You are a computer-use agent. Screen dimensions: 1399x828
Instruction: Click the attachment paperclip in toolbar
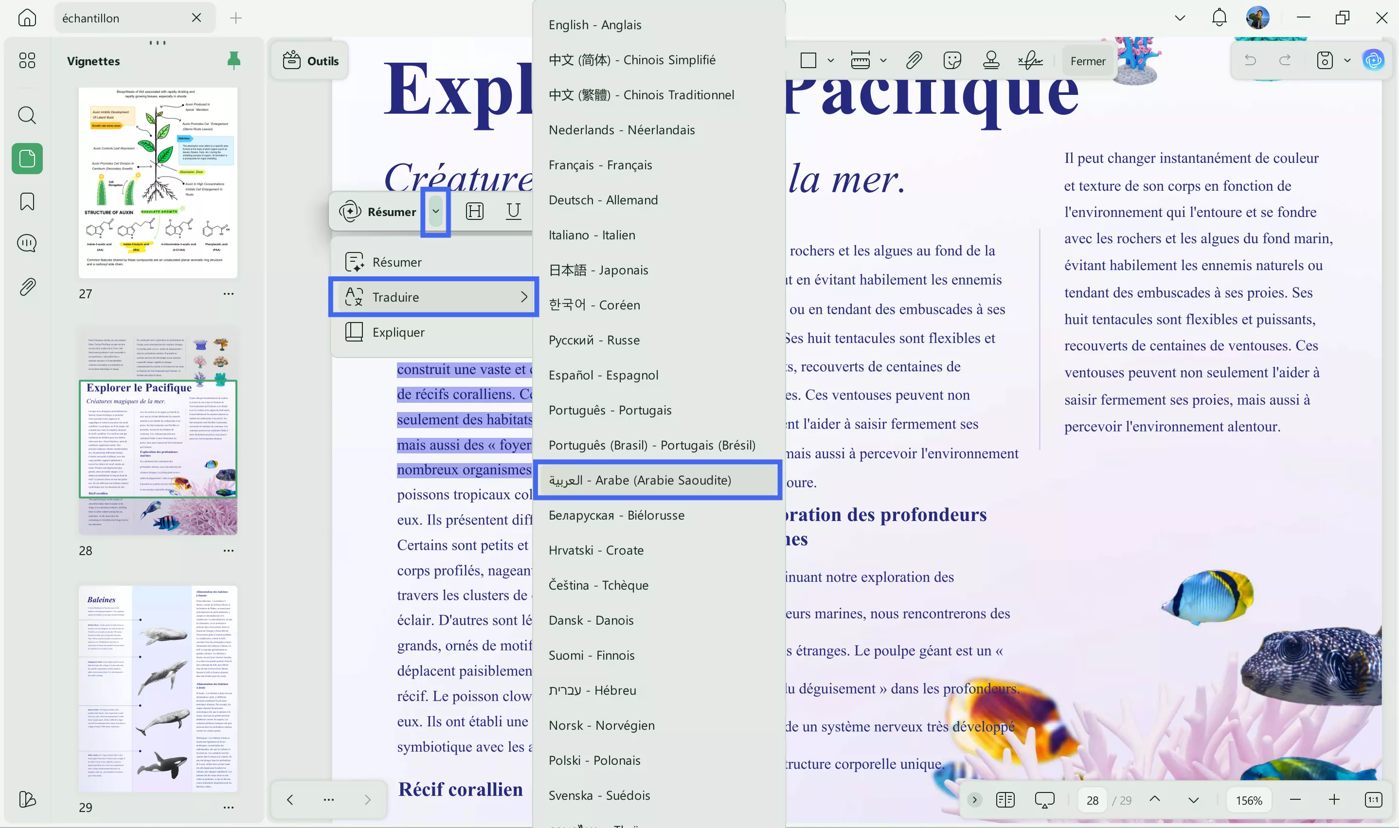click(913, 60)
